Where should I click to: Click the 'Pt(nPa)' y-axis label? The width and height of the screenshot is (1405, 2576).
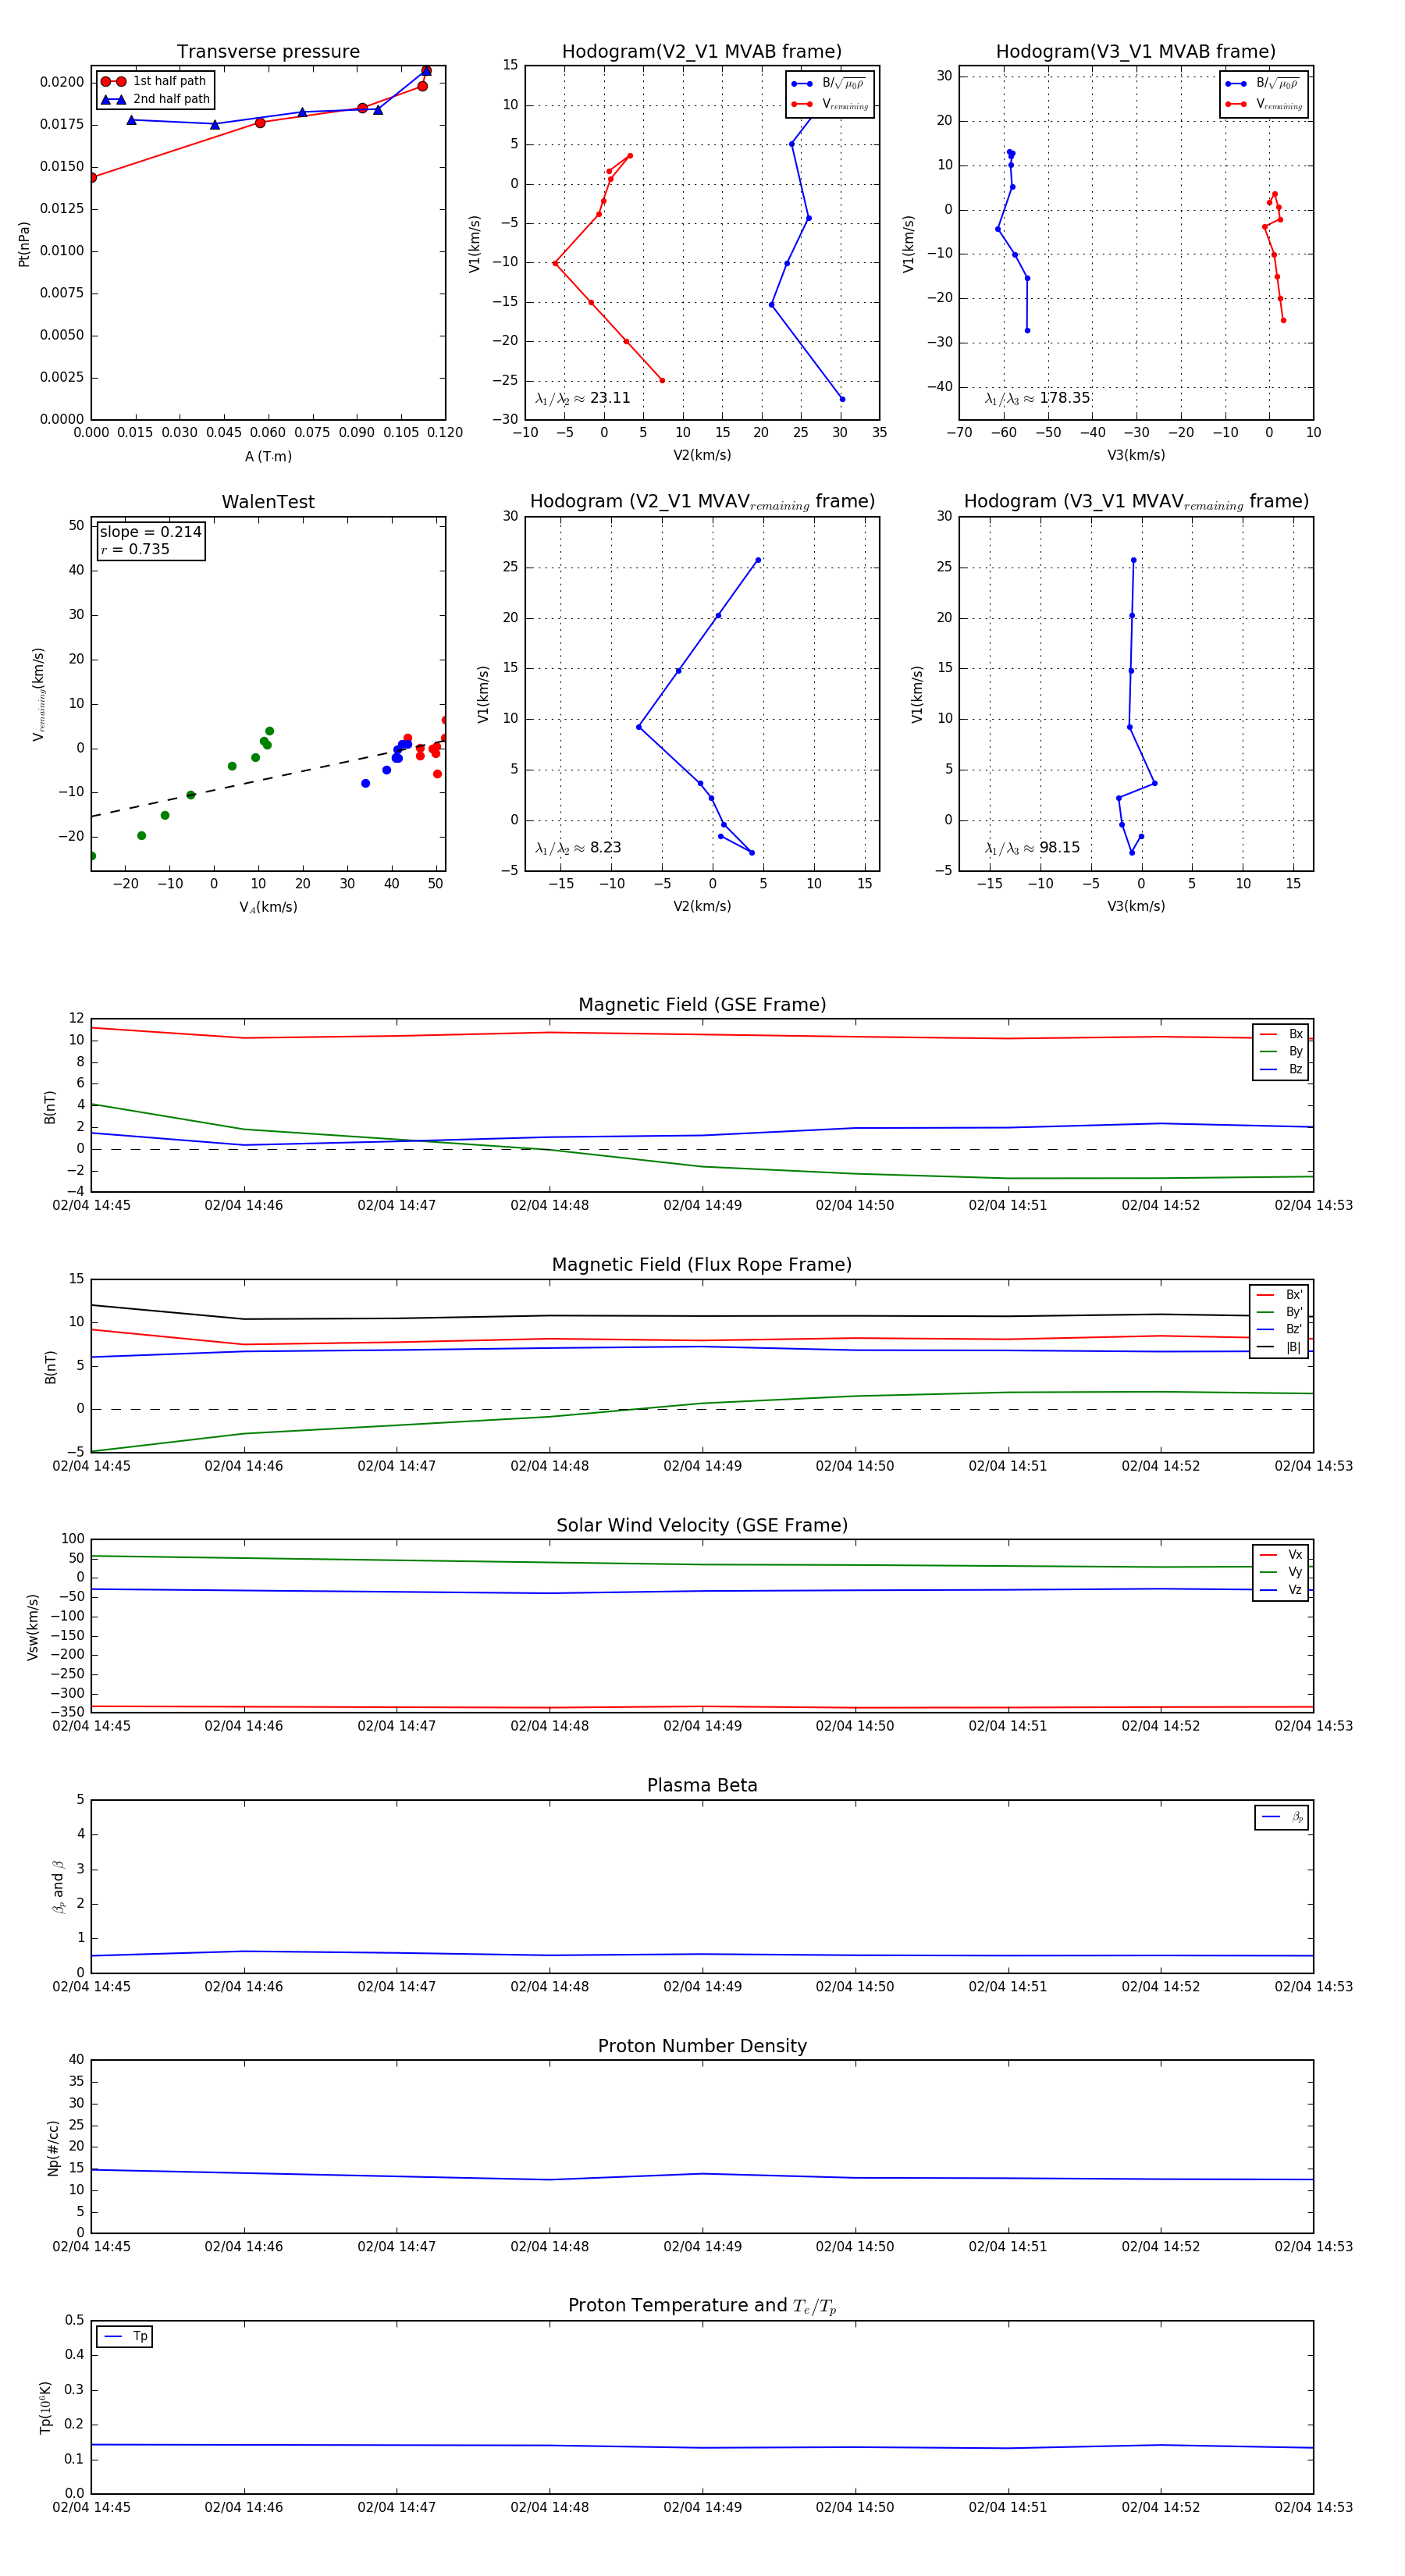24,243
